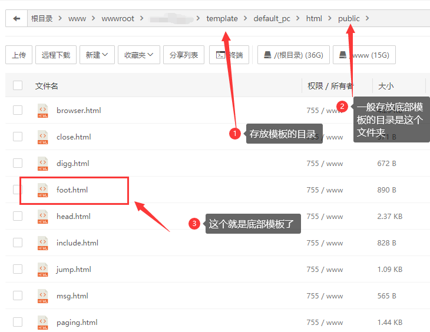Navigate to html folder in breadcrumb
Viewport: 430px width, 332px height.
tap(314, 18)
